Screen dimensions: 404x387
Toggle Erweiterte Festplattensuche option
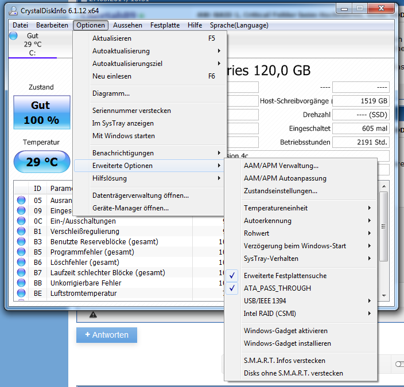[x=301, y=276]
